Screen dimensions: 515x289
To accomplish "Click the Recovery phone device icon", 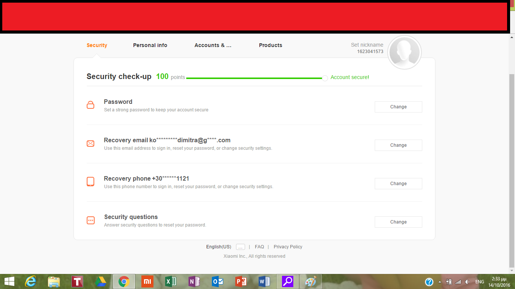I will click(90, 182).
